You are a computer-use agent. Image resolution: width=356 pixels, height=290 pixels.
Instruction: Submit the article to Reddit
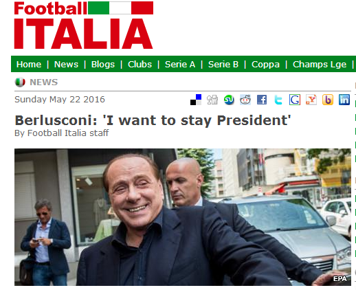click(245, 100)
